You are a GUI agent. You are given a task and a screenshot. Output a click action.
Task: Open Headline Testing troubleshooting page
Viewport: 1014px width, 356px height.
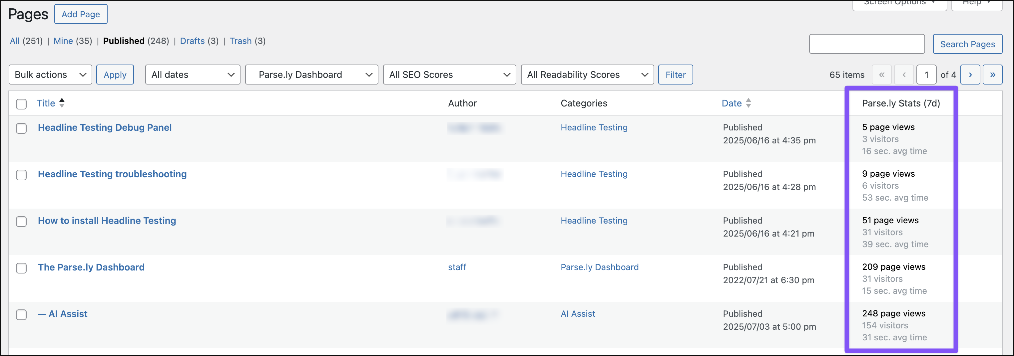click(112, 174)
